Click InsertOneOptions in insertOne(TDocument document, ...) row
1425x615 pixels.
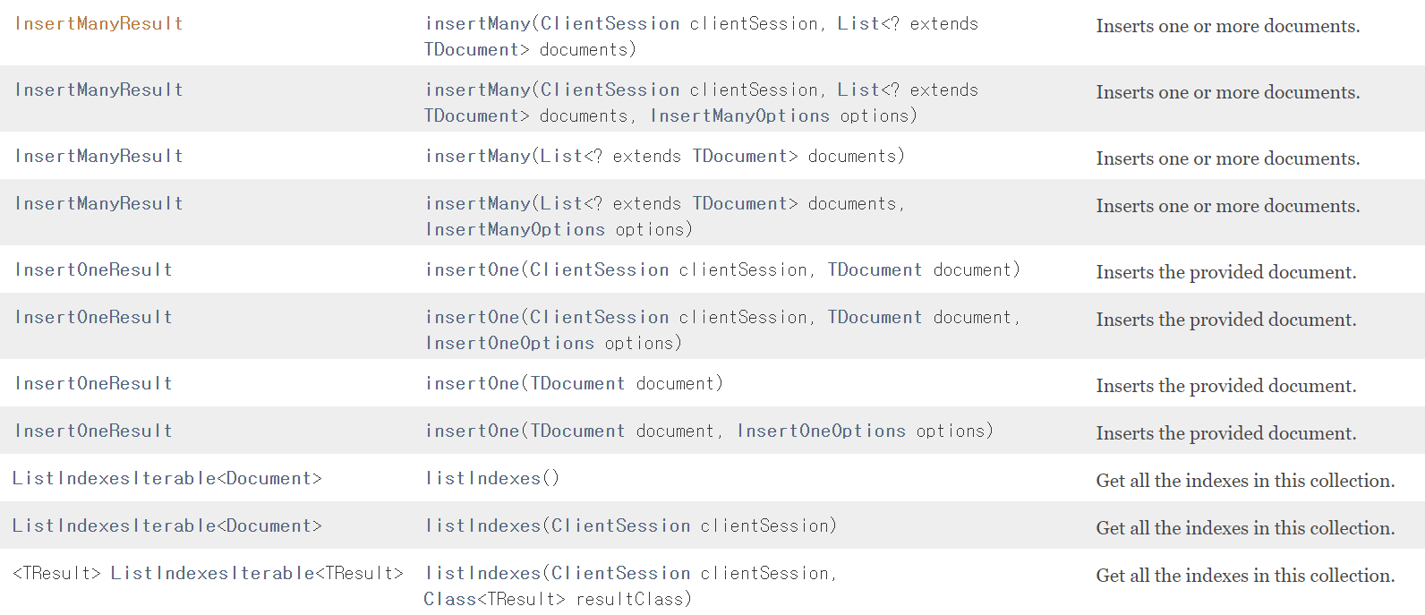pos(821,431)
